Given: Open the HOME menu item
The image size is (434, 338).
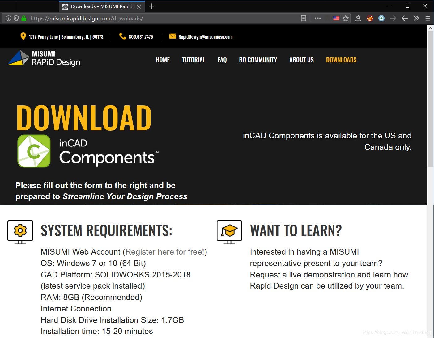Looking at the screenshot, I should coord(163,60).
